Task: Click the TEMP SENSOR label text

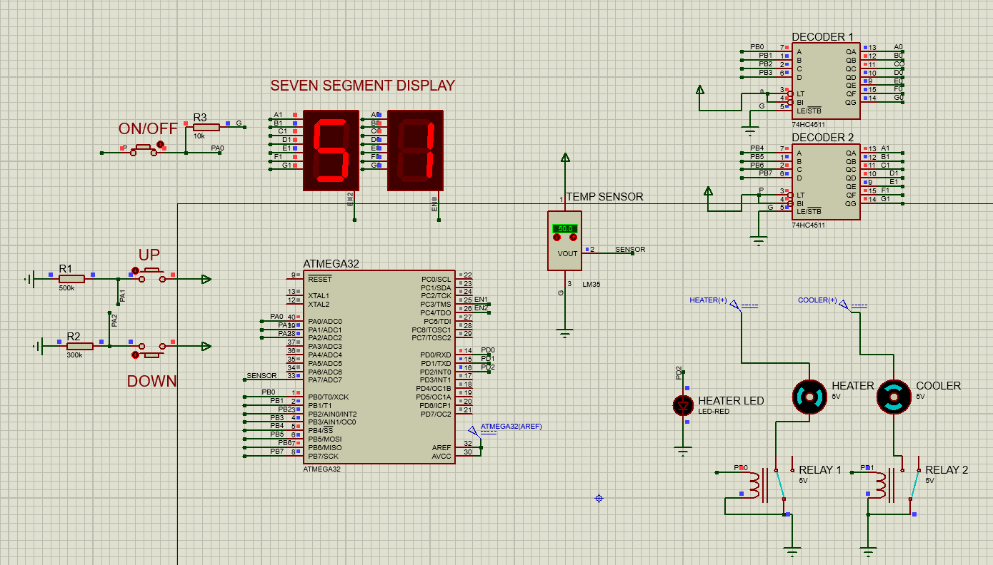Action: coord(604,197)
